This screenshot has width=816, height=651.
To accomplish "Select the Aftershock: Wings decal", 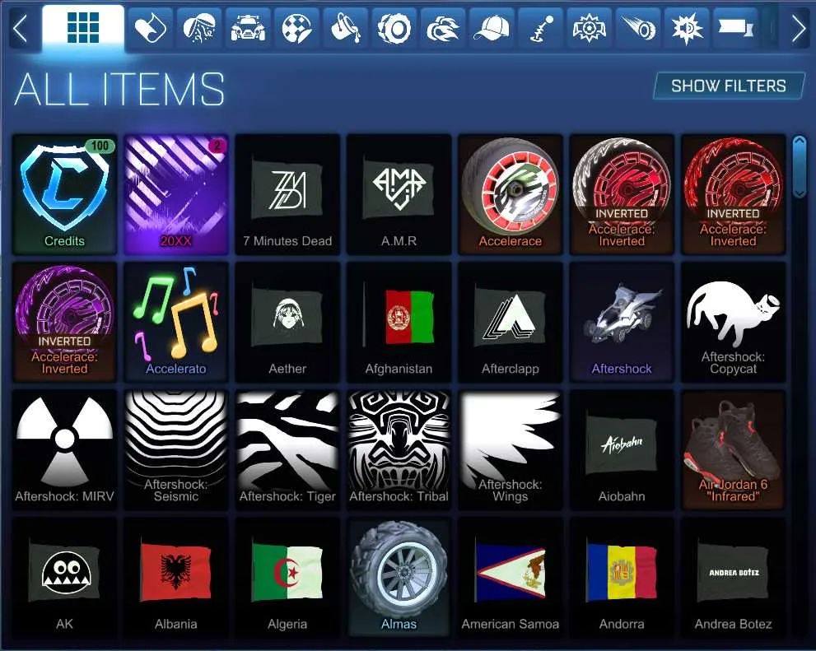I will (x=510, y=449).
